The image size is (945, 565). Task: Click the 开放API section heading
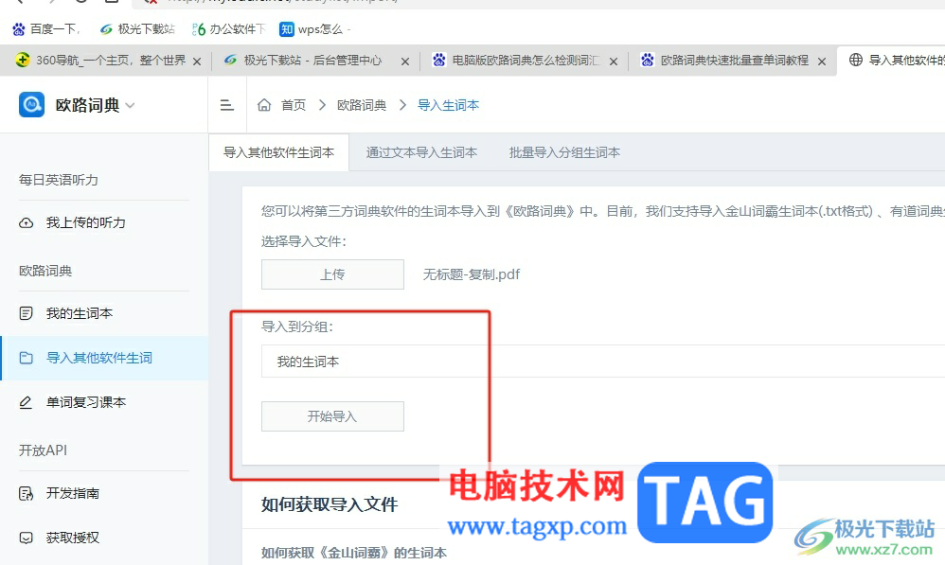pyautogui.click(x=43, y=450)
